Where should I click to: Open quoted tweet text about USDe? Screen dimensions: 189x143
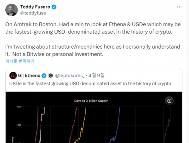point(90,84)
